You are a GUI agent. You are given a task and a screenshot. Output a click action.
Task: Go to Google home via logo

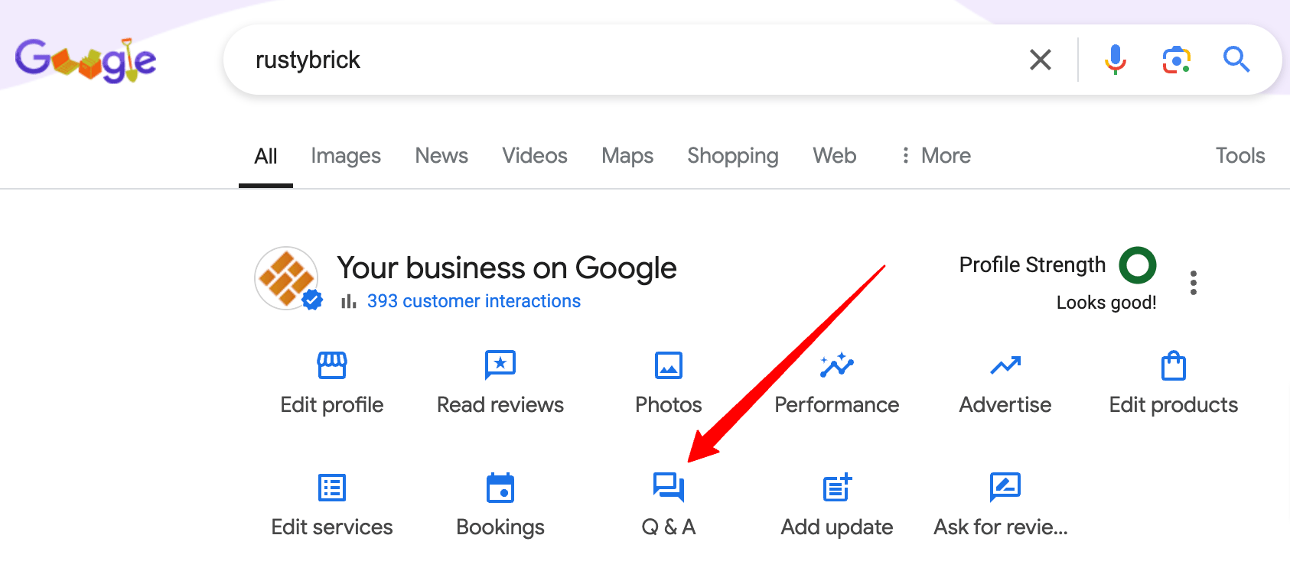click(86, 60)
